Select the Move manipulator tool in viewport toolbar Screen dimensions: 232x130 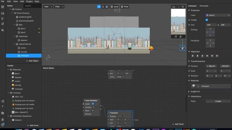pyautogui.click(x=99, y=6)
